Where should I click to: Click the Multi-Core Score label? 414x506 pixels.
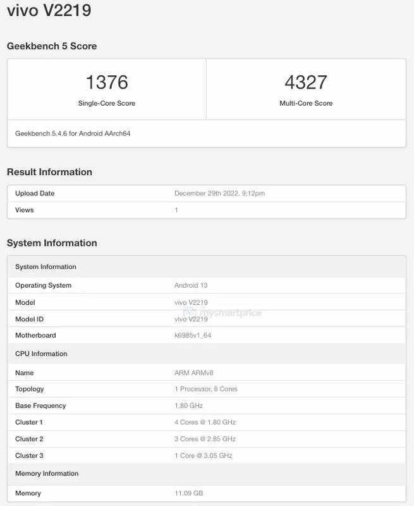pos(306,103)
